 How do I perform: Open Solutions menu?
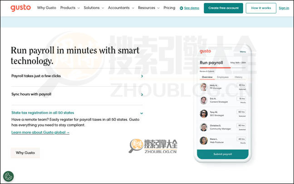[92, 8]
